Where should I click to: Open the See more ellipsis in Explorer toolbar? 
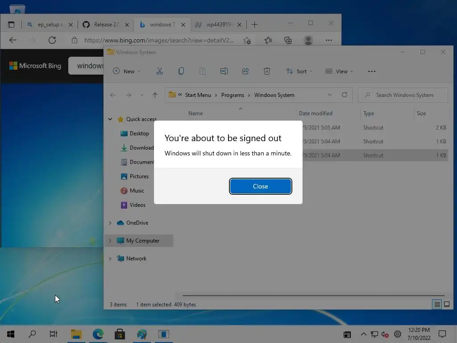(372, 71)
